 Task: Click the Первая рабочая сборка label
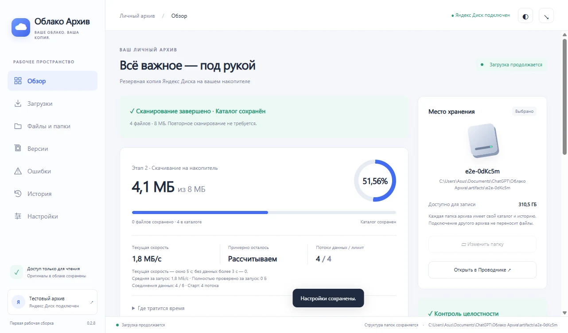[32, 323]
